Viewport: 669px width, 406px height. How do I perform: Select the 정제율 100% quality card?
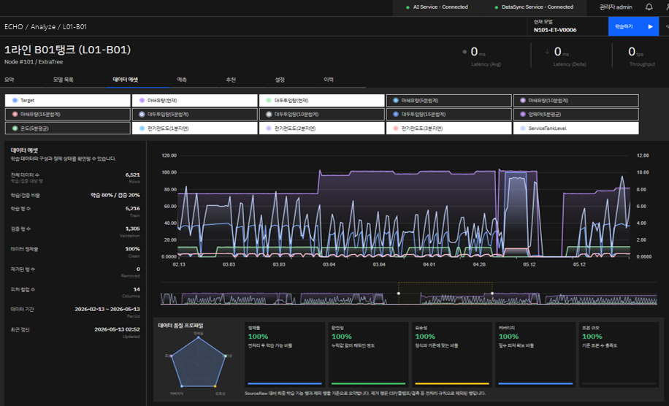point(285,354)
